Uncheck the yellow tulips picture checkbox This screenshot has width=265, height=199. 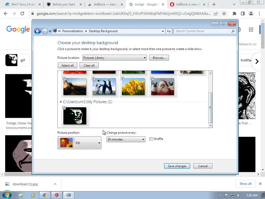[x=122, y=79]
